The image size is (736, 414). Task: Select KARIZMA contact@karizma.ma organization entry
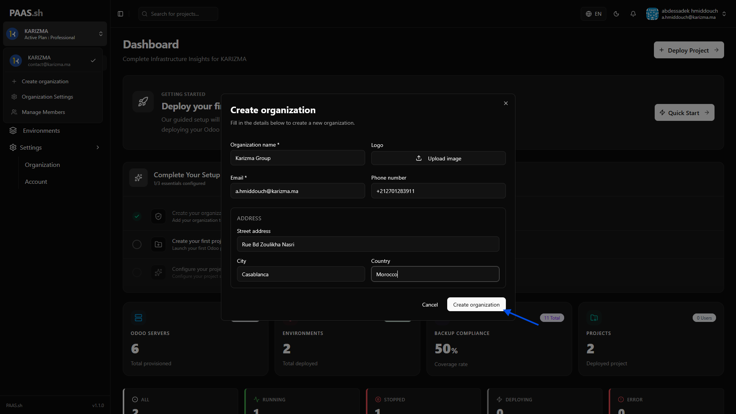53,61
